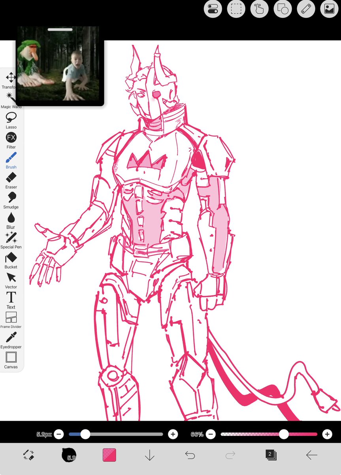Screen dimensions: 341x475
Task: Undo the last stroke
Action: coord(190,455)
